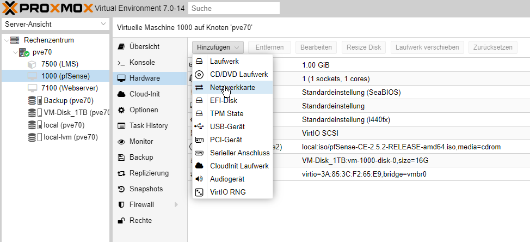Screen dimensions: 530x242
Task: Click the Rechte unlock icon
Action: 121,221
